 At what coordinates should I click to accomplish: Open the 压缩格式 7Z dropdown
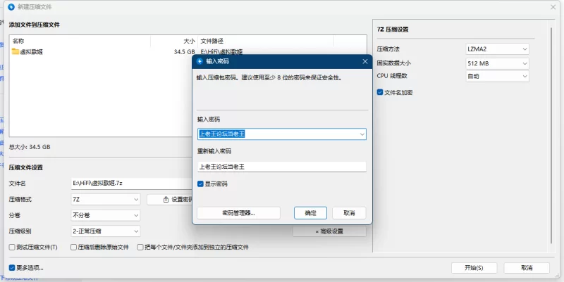[105, 199]
